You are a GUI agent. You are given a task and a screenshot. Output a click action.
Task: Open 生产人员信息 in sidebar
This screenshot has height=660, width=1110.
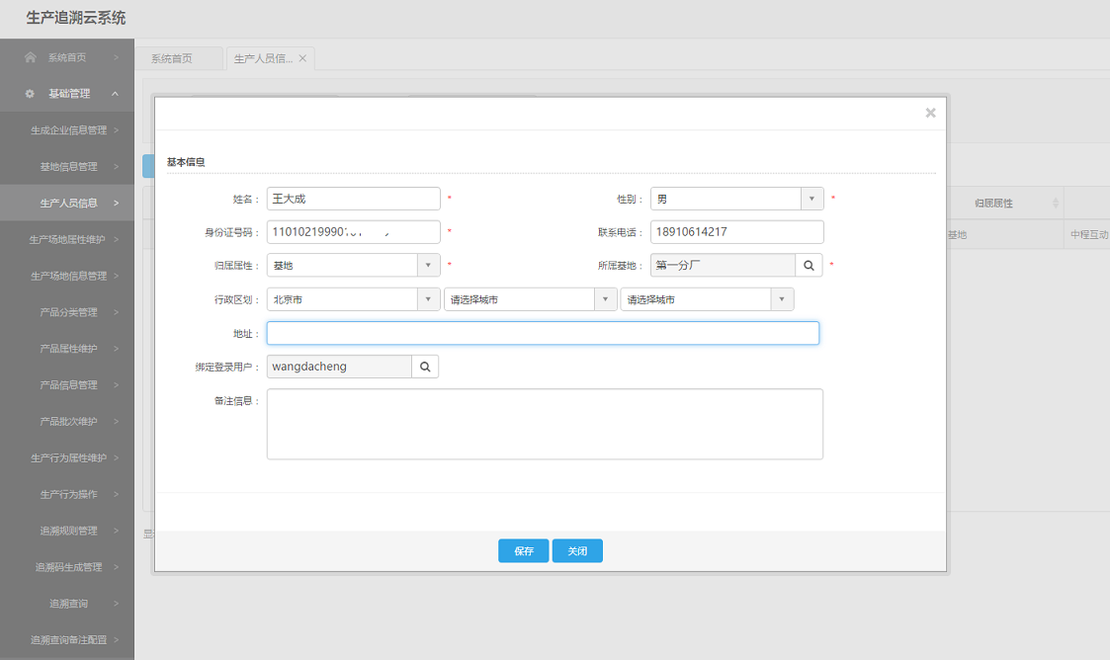pyautogui.click(x=67, y=203)
